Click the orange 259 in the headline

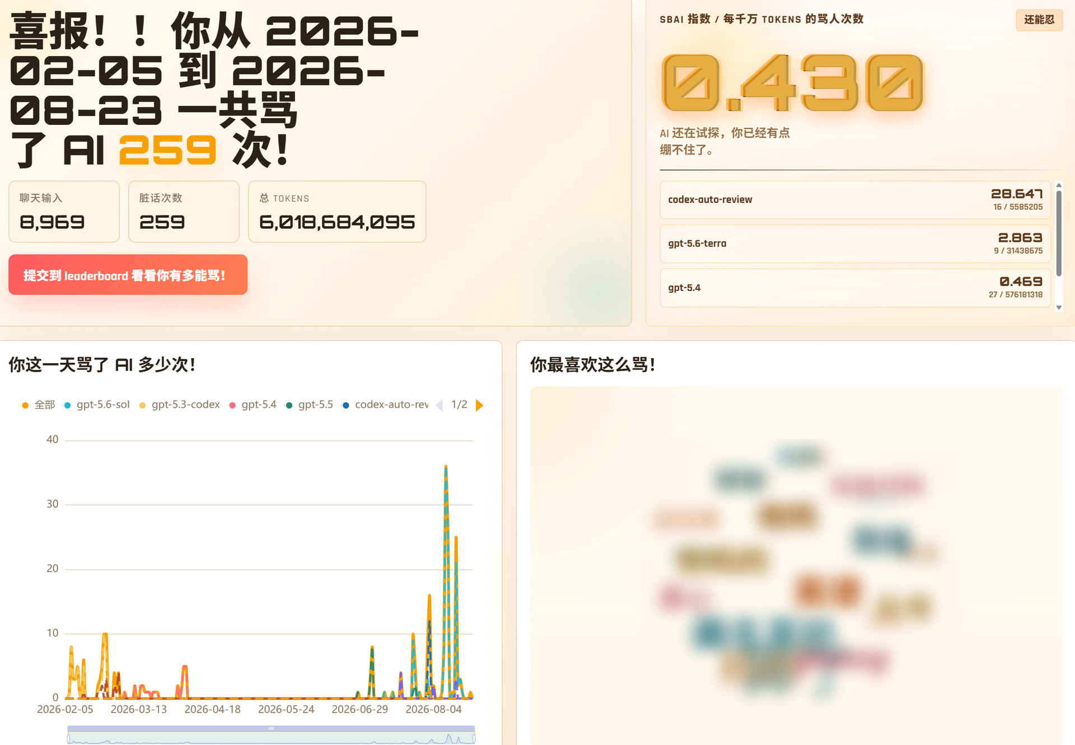(167, 150)
